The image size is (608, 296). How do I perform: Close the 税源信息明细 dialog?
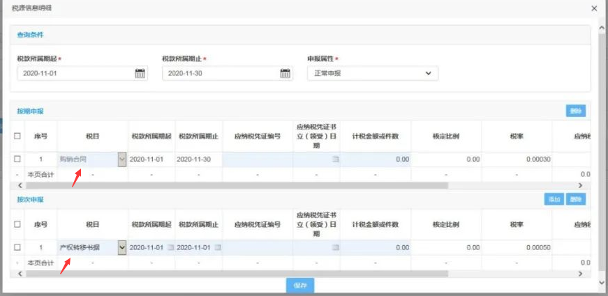point(594,8)
